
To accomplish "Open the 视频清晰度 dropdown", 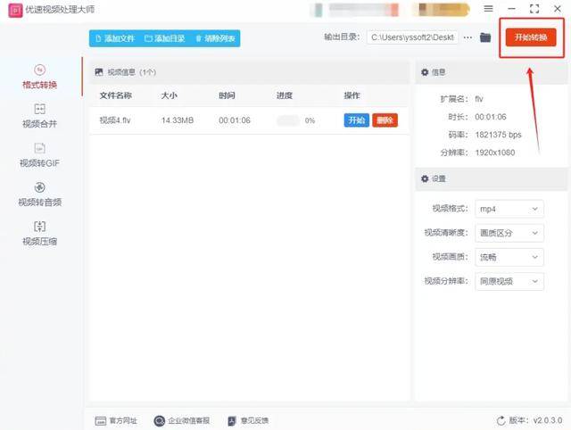I will (509, 233).
